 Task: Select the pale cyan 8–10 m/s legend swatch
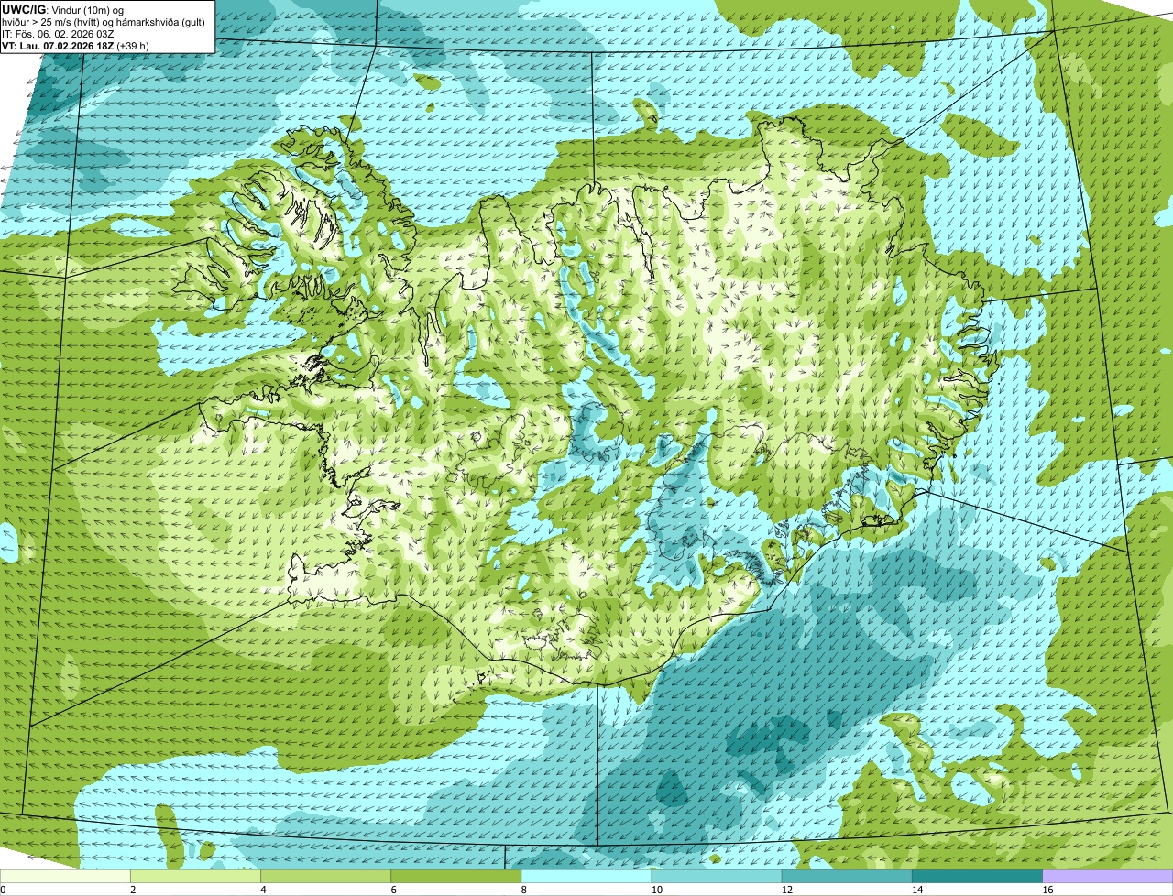[x=586, y=877]
